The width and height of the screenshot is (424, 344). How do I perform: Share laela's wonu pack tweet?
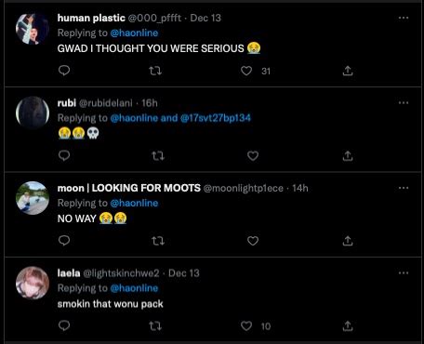(x=348, y=325)
